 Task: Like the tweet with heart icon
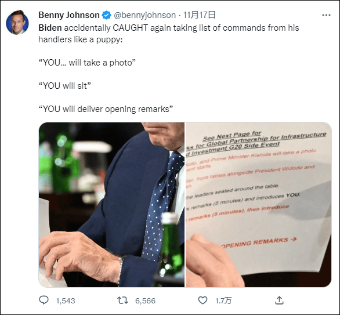(x=202, y=300)
